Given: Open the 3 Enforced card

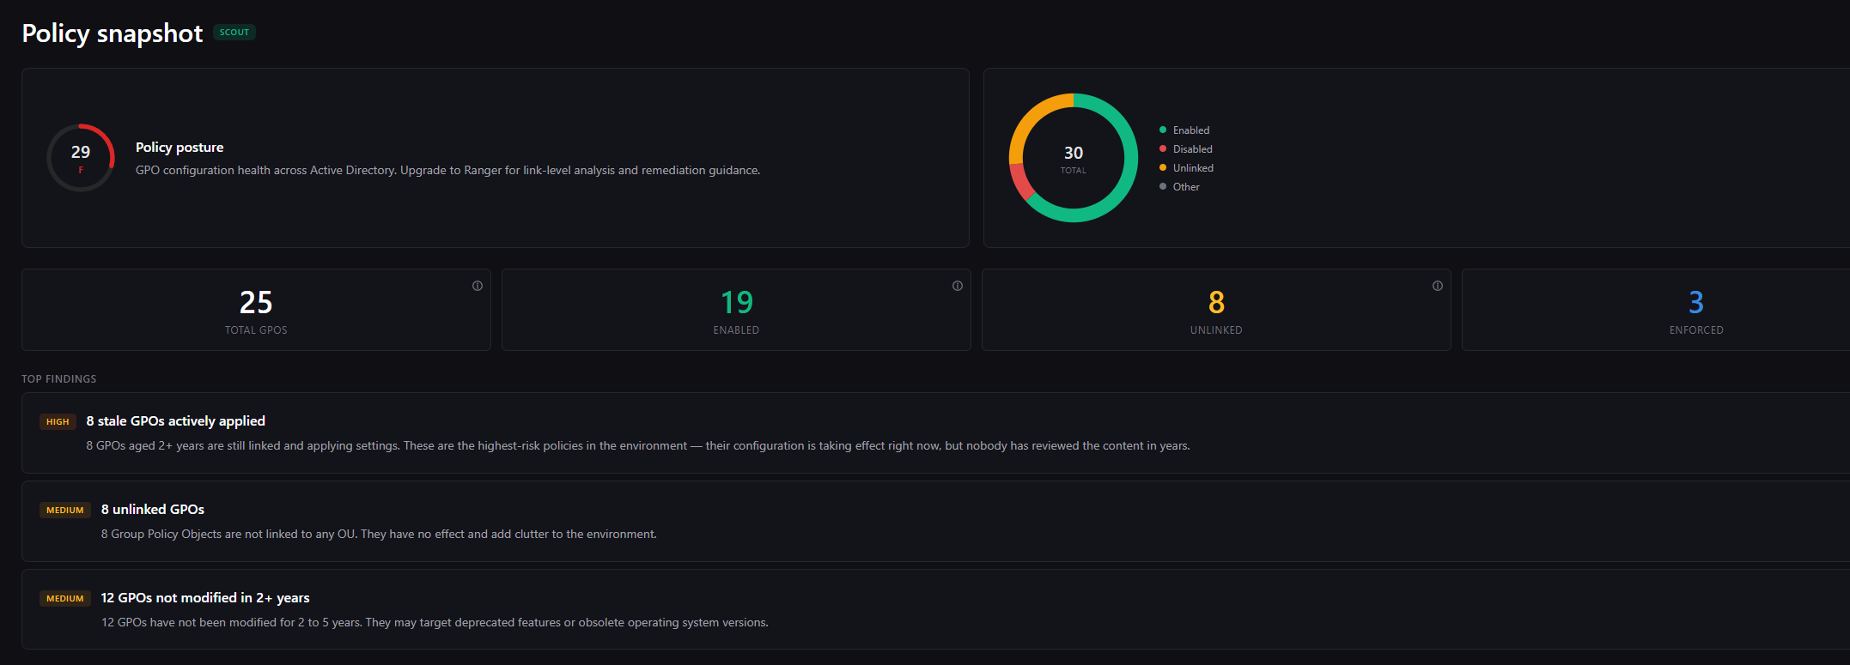Looking at the screenshot, I should [x=1656, y=310].
